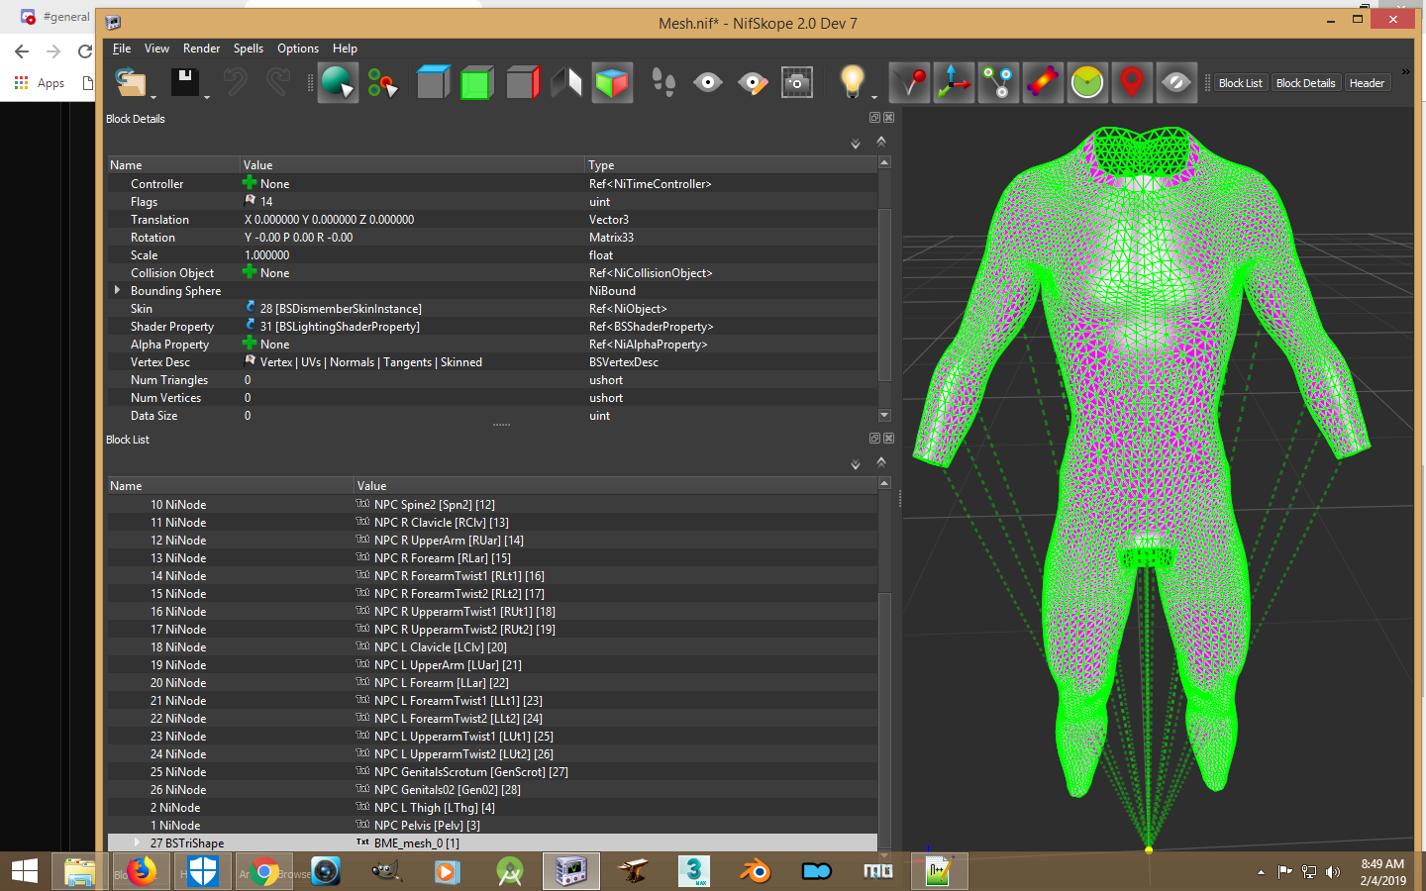Open the Options menu
The width and height of the screenshot is (1426, 891).
(x=298, y=48)
